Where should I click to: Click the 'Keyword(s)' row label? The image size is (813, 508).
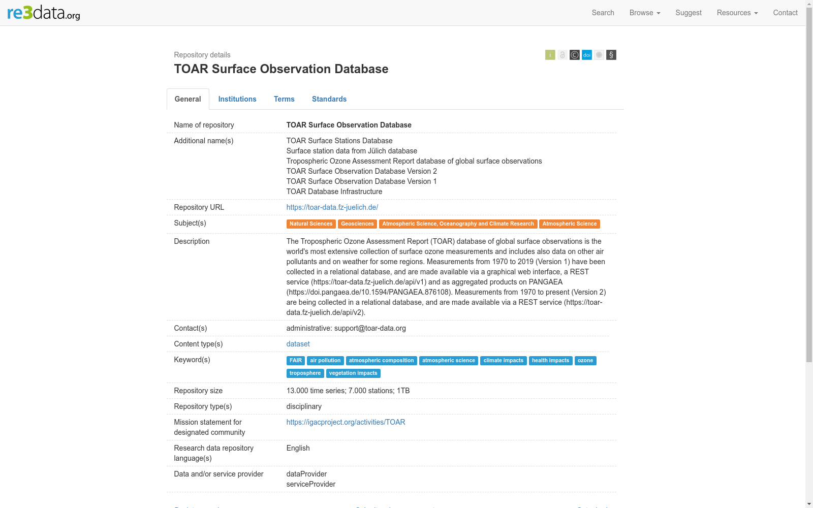(x=192, y=360)
